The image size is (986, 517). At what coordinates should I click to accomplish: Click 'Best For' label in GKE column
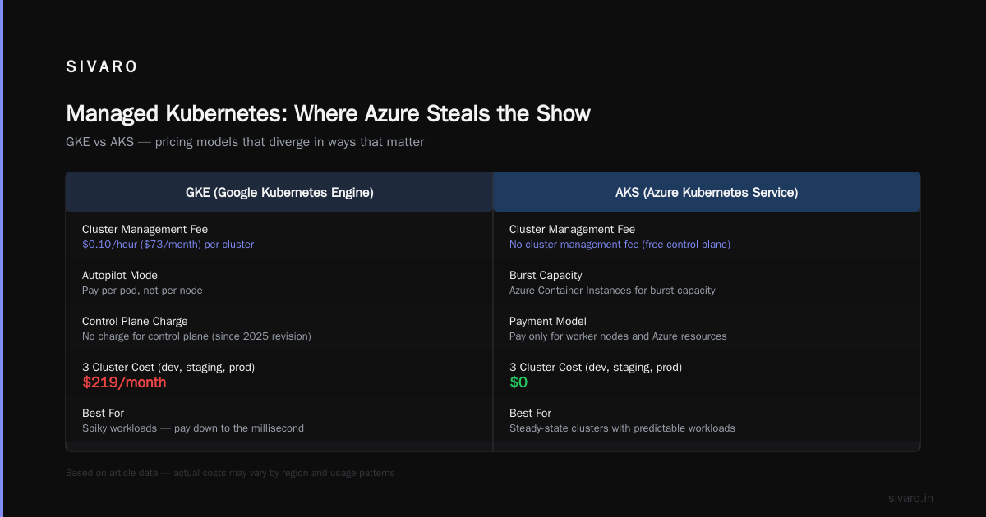(x=103, y=413)
